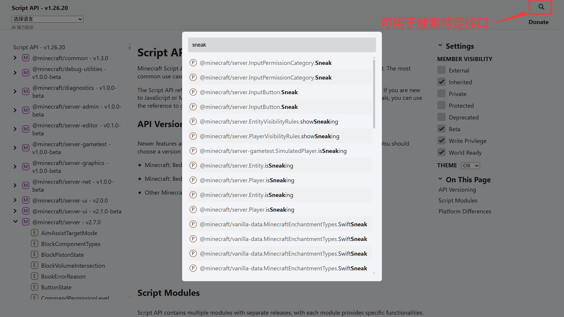This screenshot has height=317, width=564.
Task: Click property icon beside EntityVisibilityRules.showSneaking result
Action: pyautogui.click(x=193, y=121)
